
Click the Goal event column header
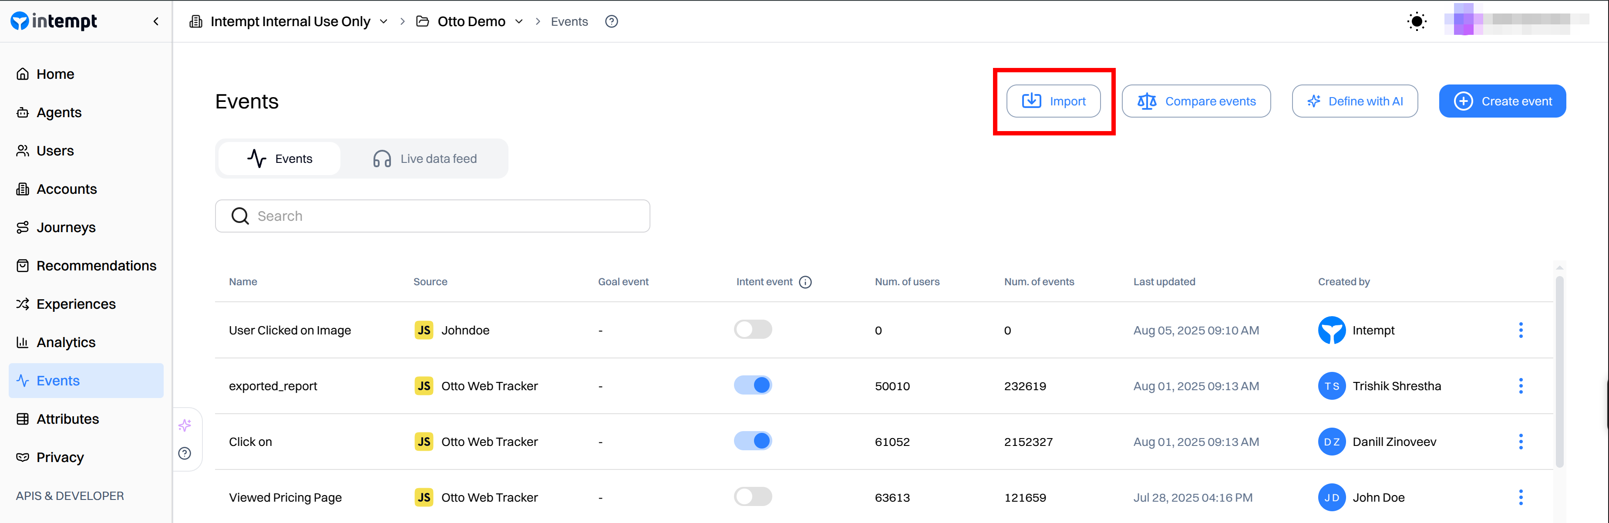tap(623, 282)
